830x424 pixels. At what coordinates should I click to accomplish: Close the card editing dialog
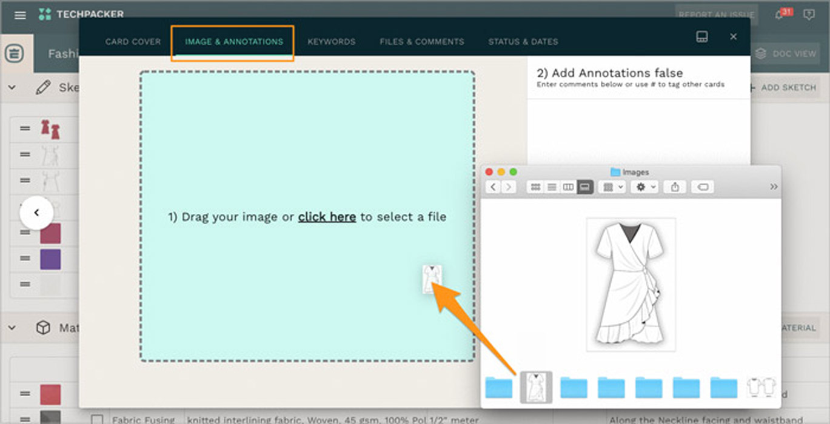[733, 36]
